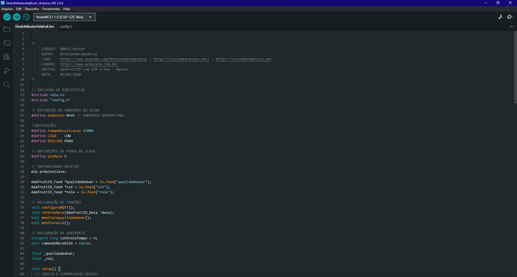Image resolution: width=517 pixels, height=277 pixels.
Task: Click line number 17 in the gutter
Action: tap(22, 115)
